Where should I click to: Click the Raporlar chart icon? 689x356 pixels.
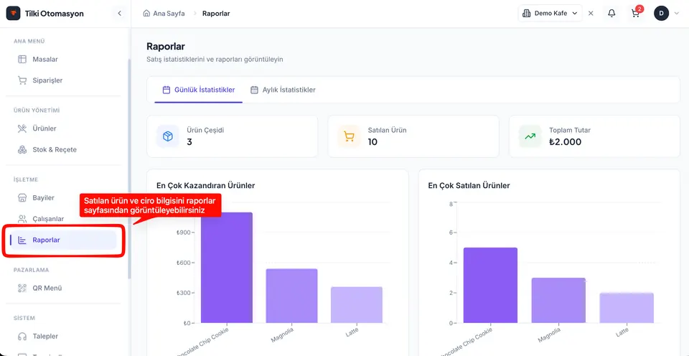tap(22, 240)
